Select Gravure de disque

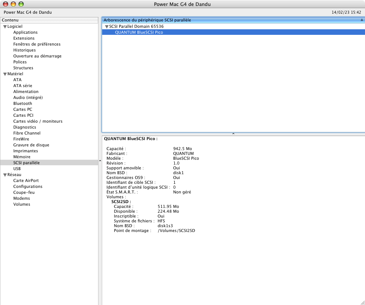(x=31, y=145)
